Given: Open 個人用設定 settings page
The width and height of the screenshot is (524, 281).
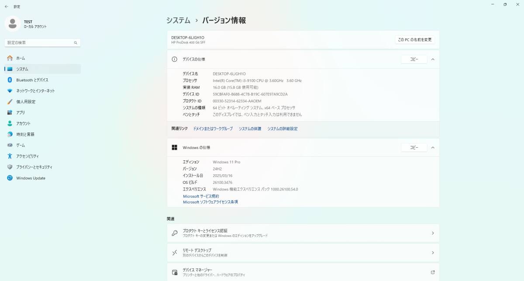Looking at the screenshot, I should pos(42,102).
